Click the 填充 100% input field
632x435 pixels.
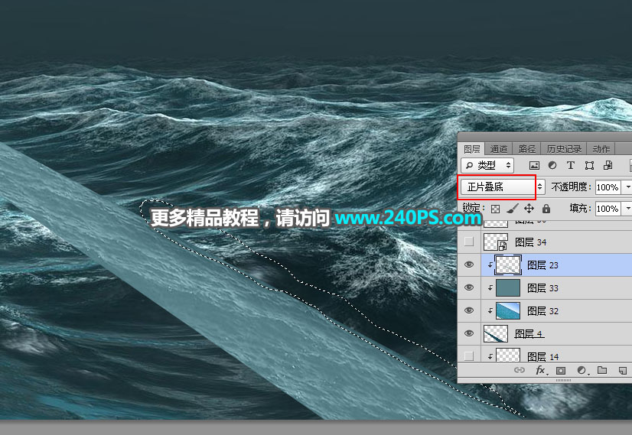(x=608, y=209)
